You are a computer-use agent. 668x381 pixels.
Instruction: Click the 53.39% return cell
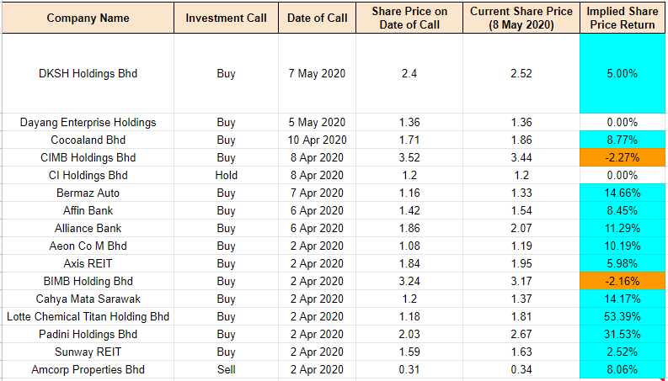pos(622,316)
